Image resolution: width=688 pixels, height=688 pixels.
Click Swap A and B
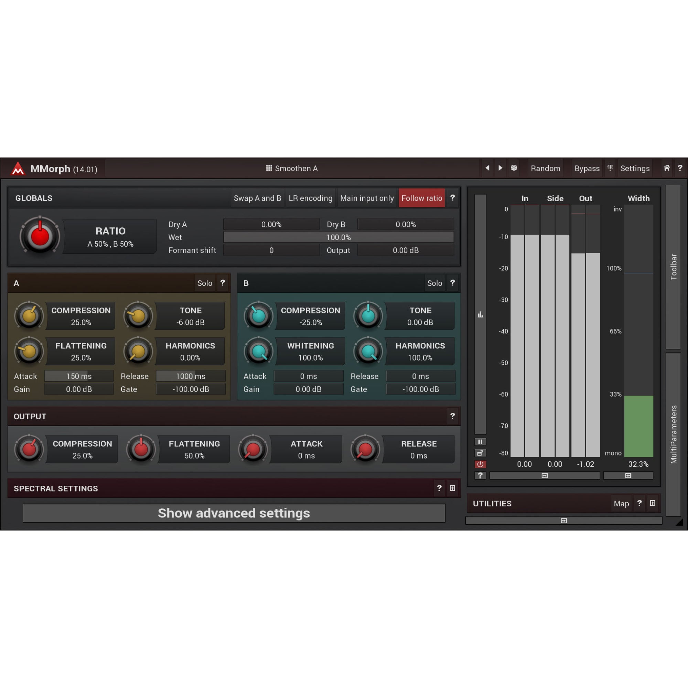pos(257,198)
